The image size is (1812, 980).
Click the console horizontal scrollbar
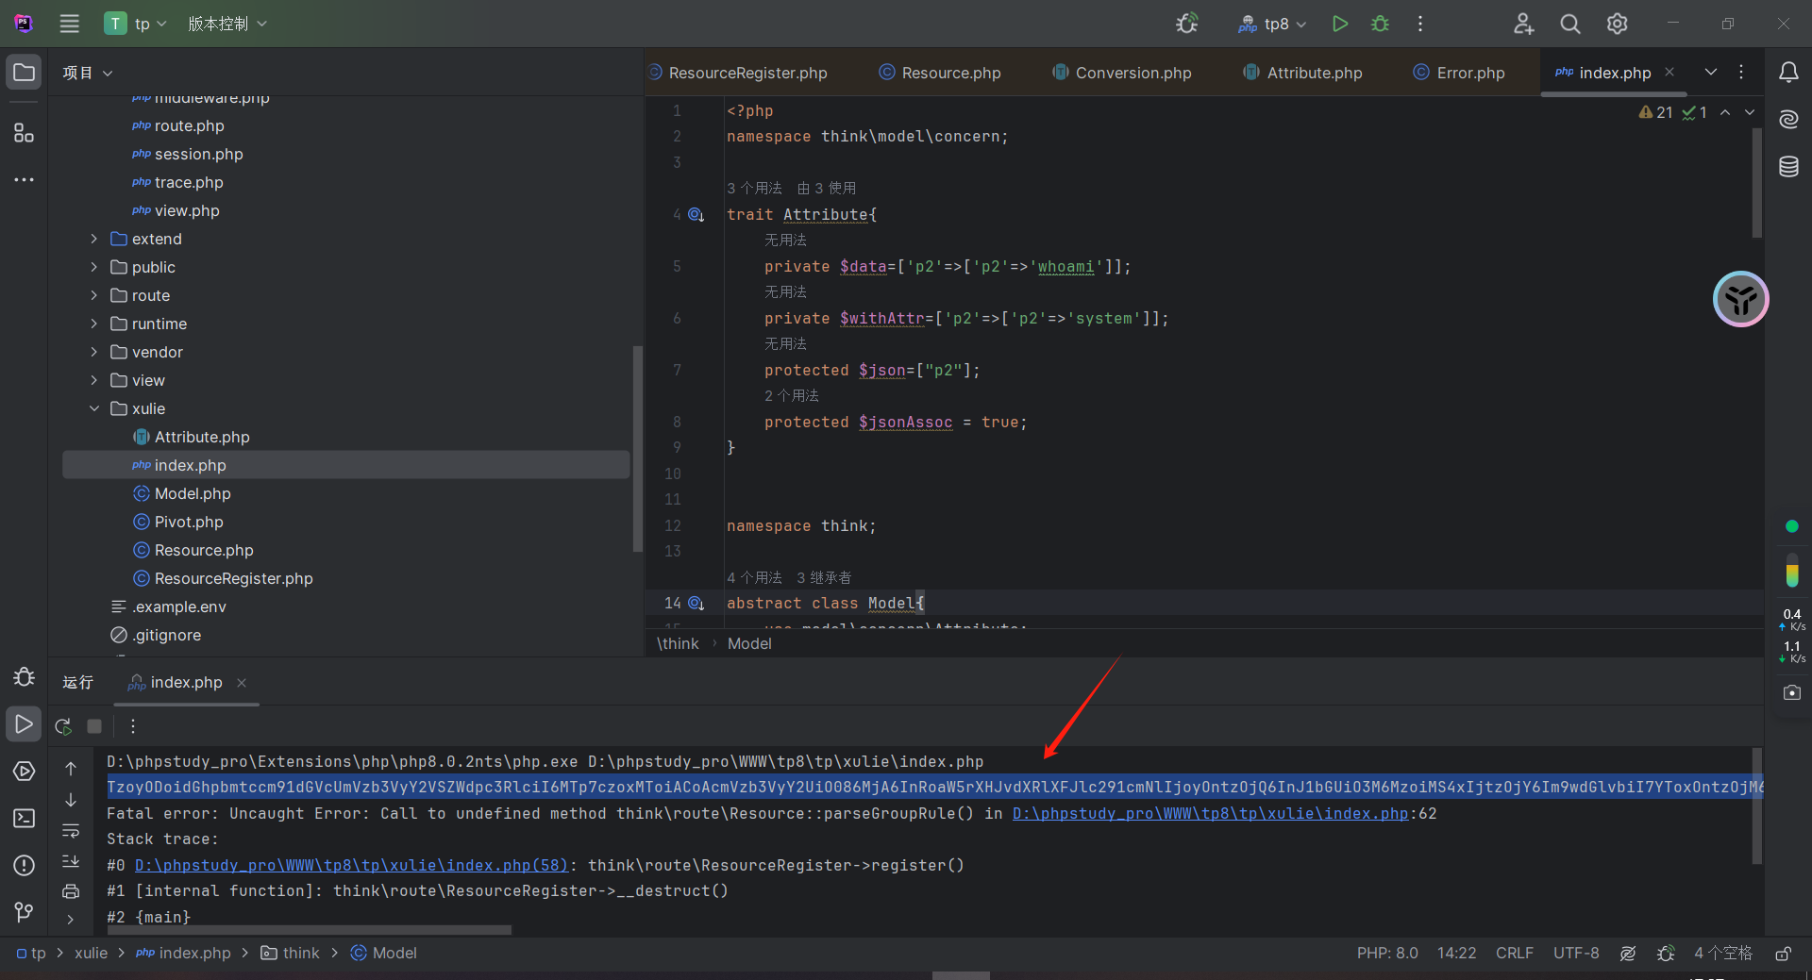click(x=311, y=930)
